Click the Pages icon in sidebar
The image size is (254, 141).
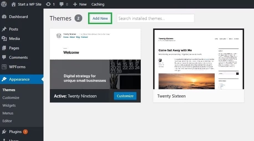[4, 48]
